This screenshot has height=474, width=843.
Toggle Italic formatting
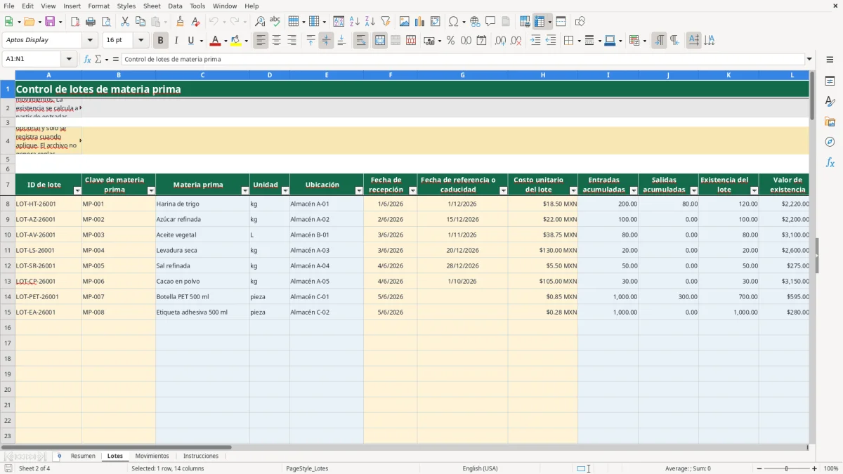click(176, 41)
